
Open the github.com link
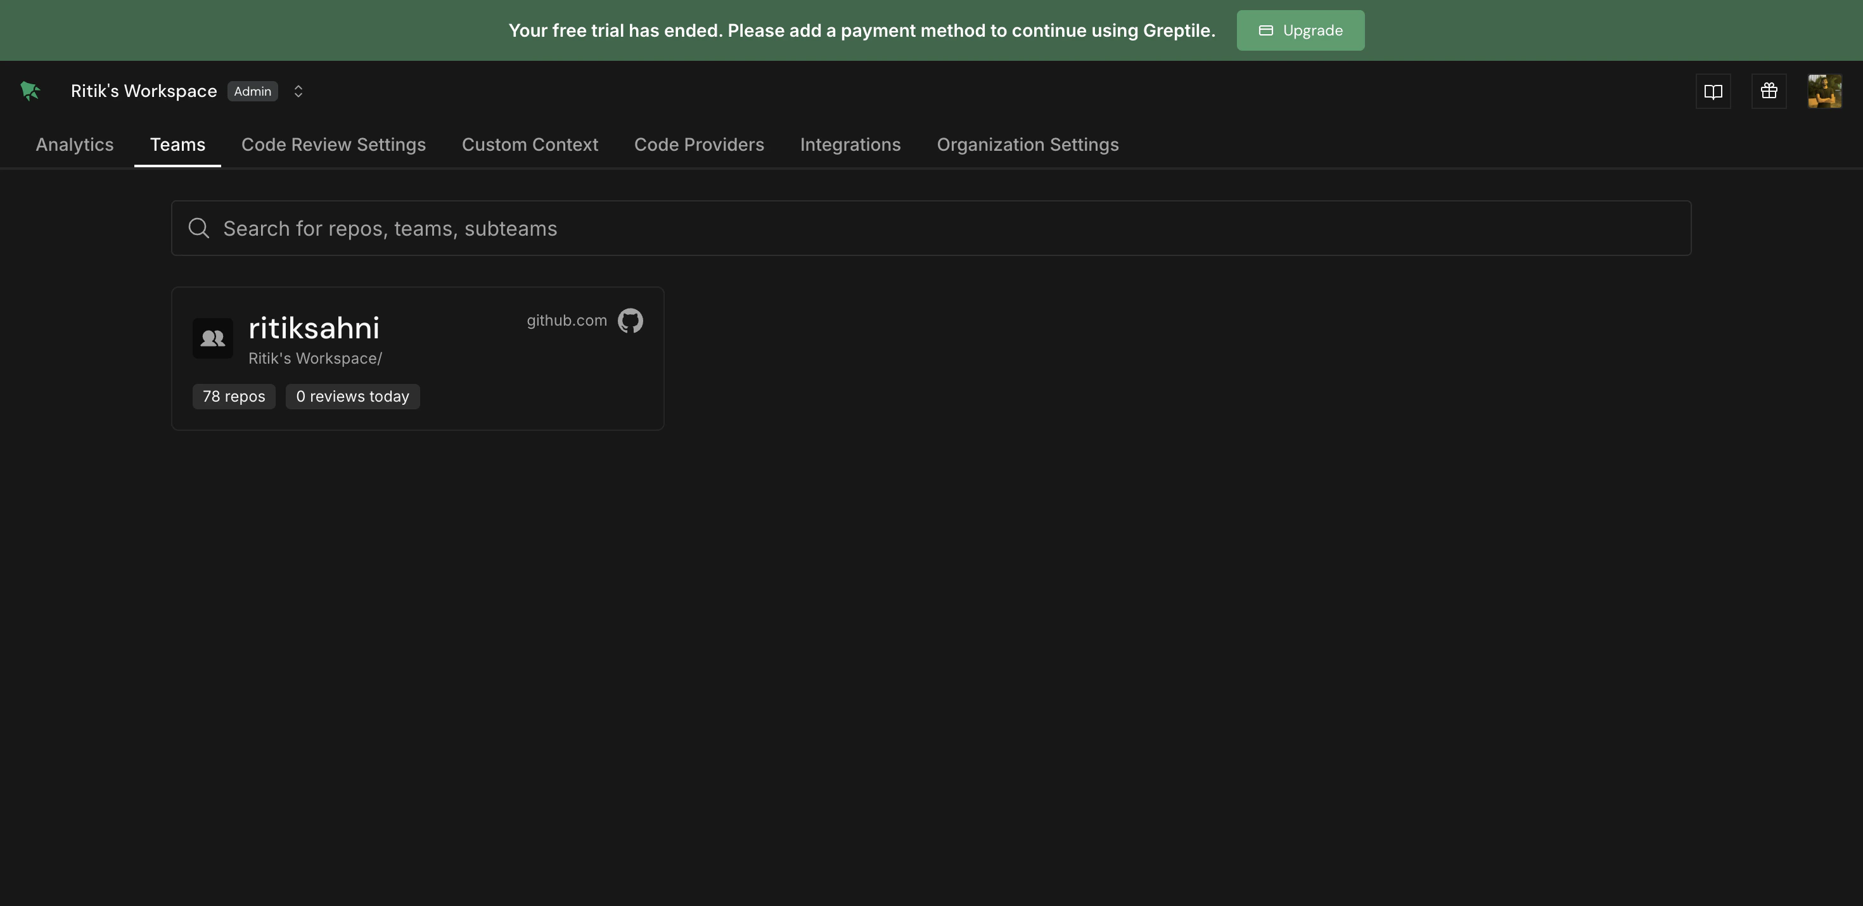click(x=567, y=321)
